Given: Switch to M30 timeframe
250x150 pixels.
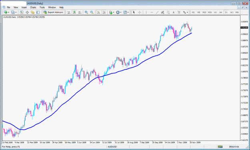Looking at the screenshot, I should pyautogui.click(x=210, y=12).
